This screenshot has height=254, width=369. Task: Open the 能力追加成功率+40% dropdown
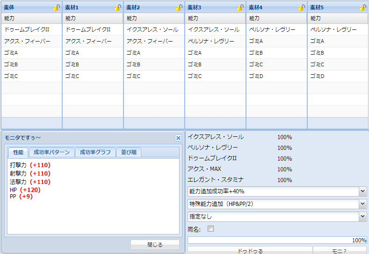362,191
